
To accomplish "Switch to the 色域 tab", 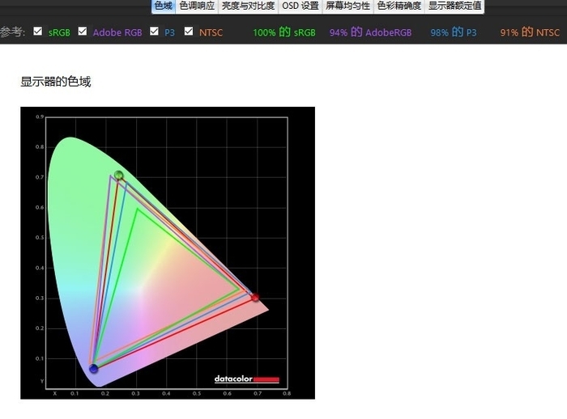I will coord(164,6).
